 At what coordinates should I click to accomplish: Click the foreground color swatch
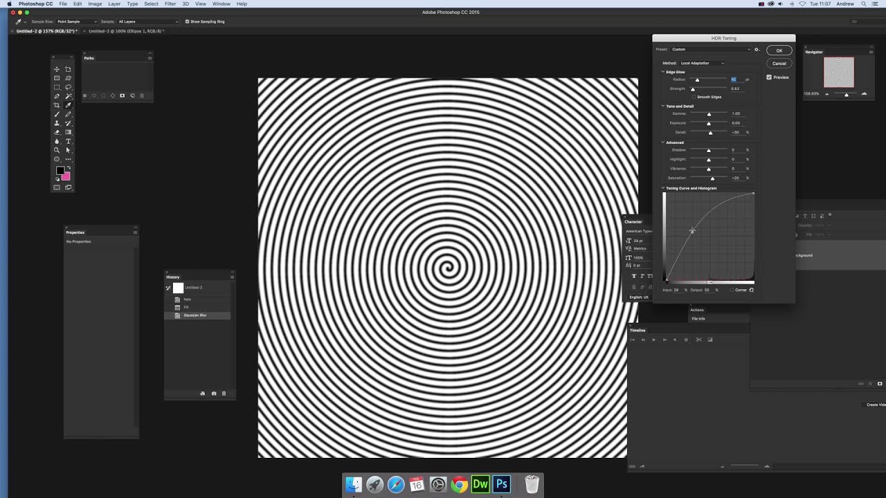(60, 171)
